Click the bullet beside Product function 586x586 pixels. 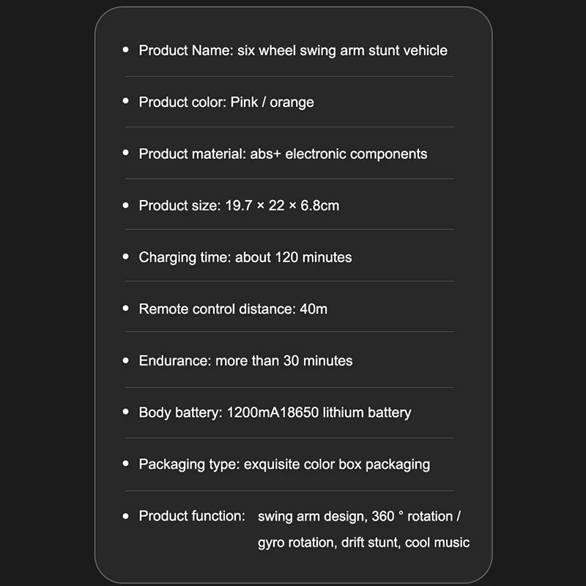(125, 516)
